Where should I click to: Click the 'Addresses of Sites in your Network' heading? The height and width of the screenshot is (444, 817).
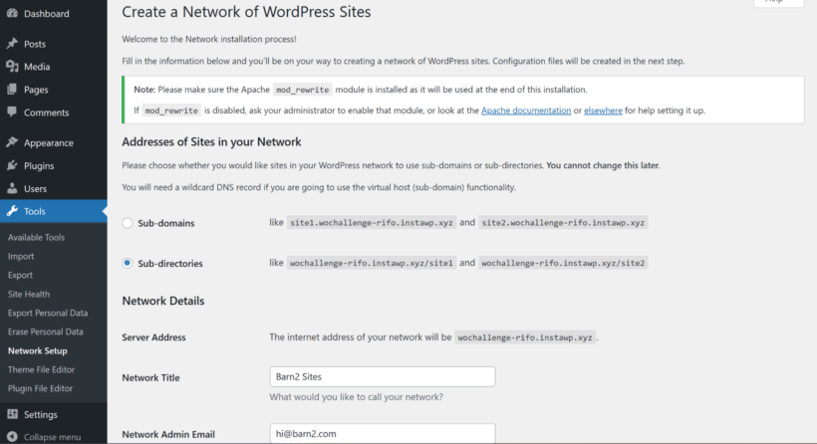[211, 141]
